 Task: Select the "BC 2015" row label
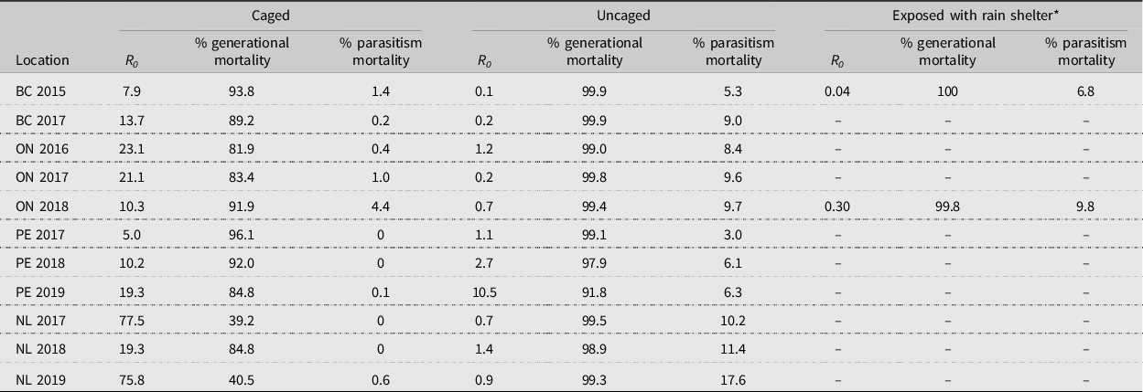click(40, 92)
